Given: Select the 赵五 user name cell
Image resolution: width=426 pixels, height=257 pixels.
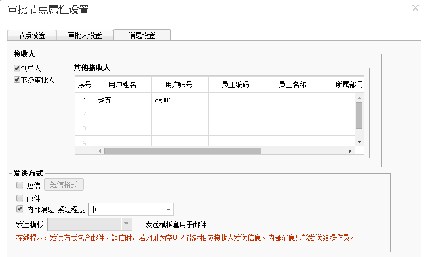Looking at the screenshot, I should [x=123, y=100].
